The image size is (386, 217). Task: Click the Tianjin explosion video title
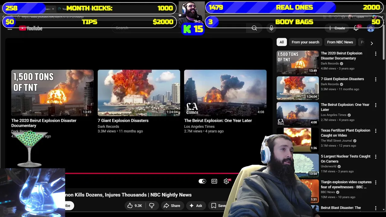pos(346,184)
